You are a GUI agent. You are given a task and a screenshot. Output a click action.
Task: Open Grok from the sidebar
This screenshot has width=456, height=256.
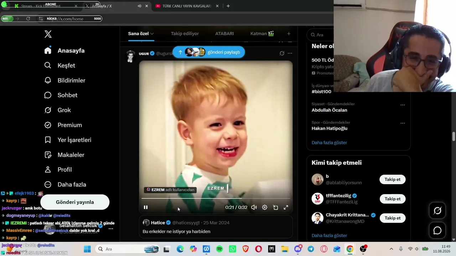pos(57,110)
